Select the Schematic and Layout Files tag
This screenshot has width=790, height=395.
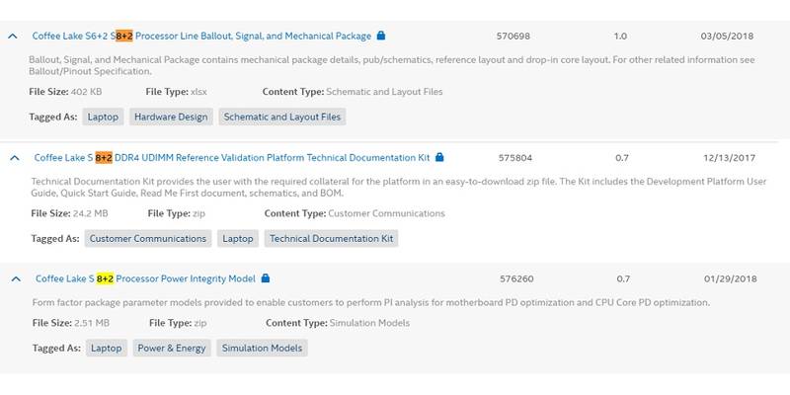point(282,117)
